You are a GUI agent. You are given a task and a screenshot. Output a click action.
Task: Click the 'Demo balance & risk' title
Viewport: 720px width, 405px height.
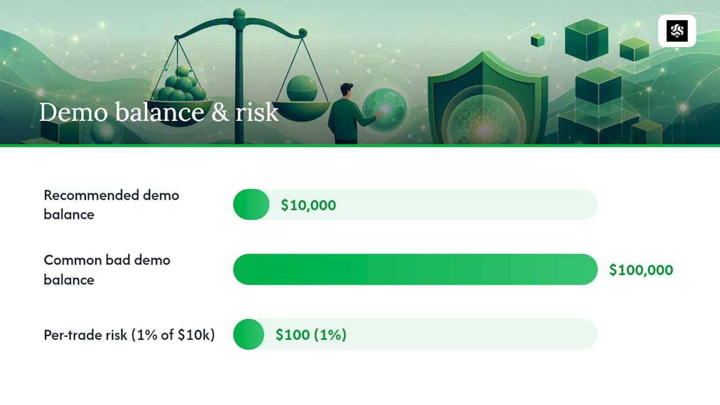[159, 112]
